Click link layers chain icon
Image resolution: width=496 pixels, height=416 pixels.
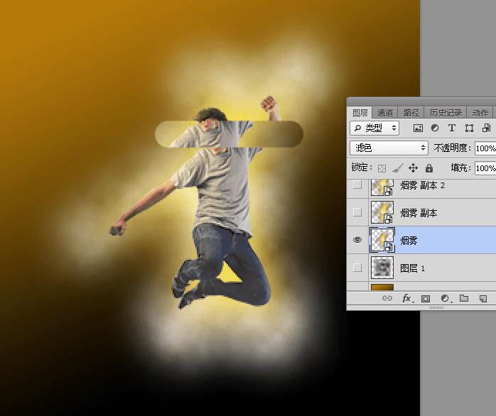pos(387,299)
